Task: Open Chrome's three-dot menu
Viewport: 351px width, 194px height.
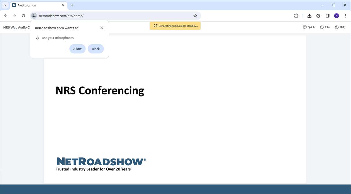Action: pos(345,16)
